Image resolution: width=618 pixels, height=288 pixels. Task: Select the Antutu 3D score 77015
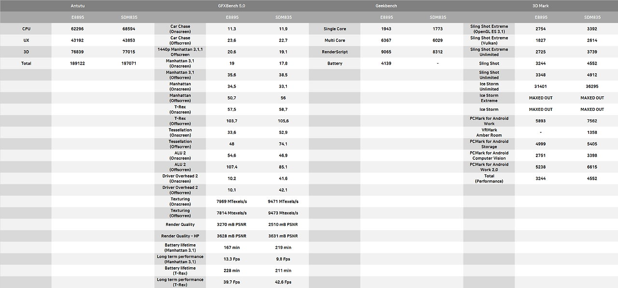(129, 52)
